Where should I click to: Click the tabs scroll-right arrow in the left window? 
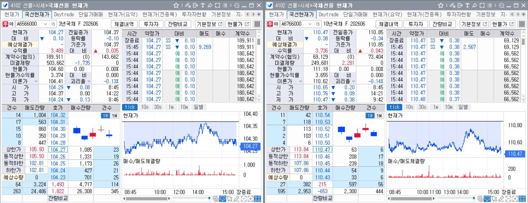click(x=253, y=14)
